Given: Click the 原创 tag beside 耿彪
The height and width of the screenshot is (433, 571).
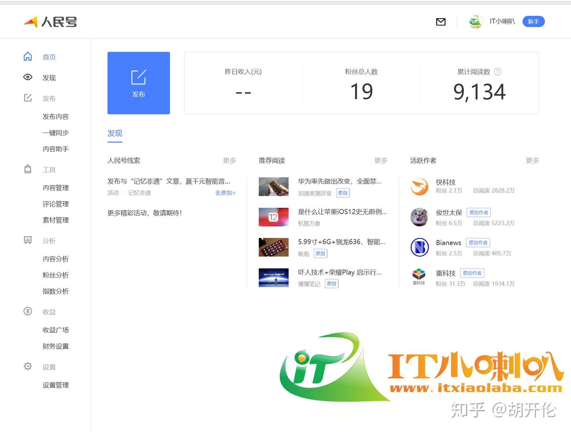Looking at the screenshot, I should 320,254.
